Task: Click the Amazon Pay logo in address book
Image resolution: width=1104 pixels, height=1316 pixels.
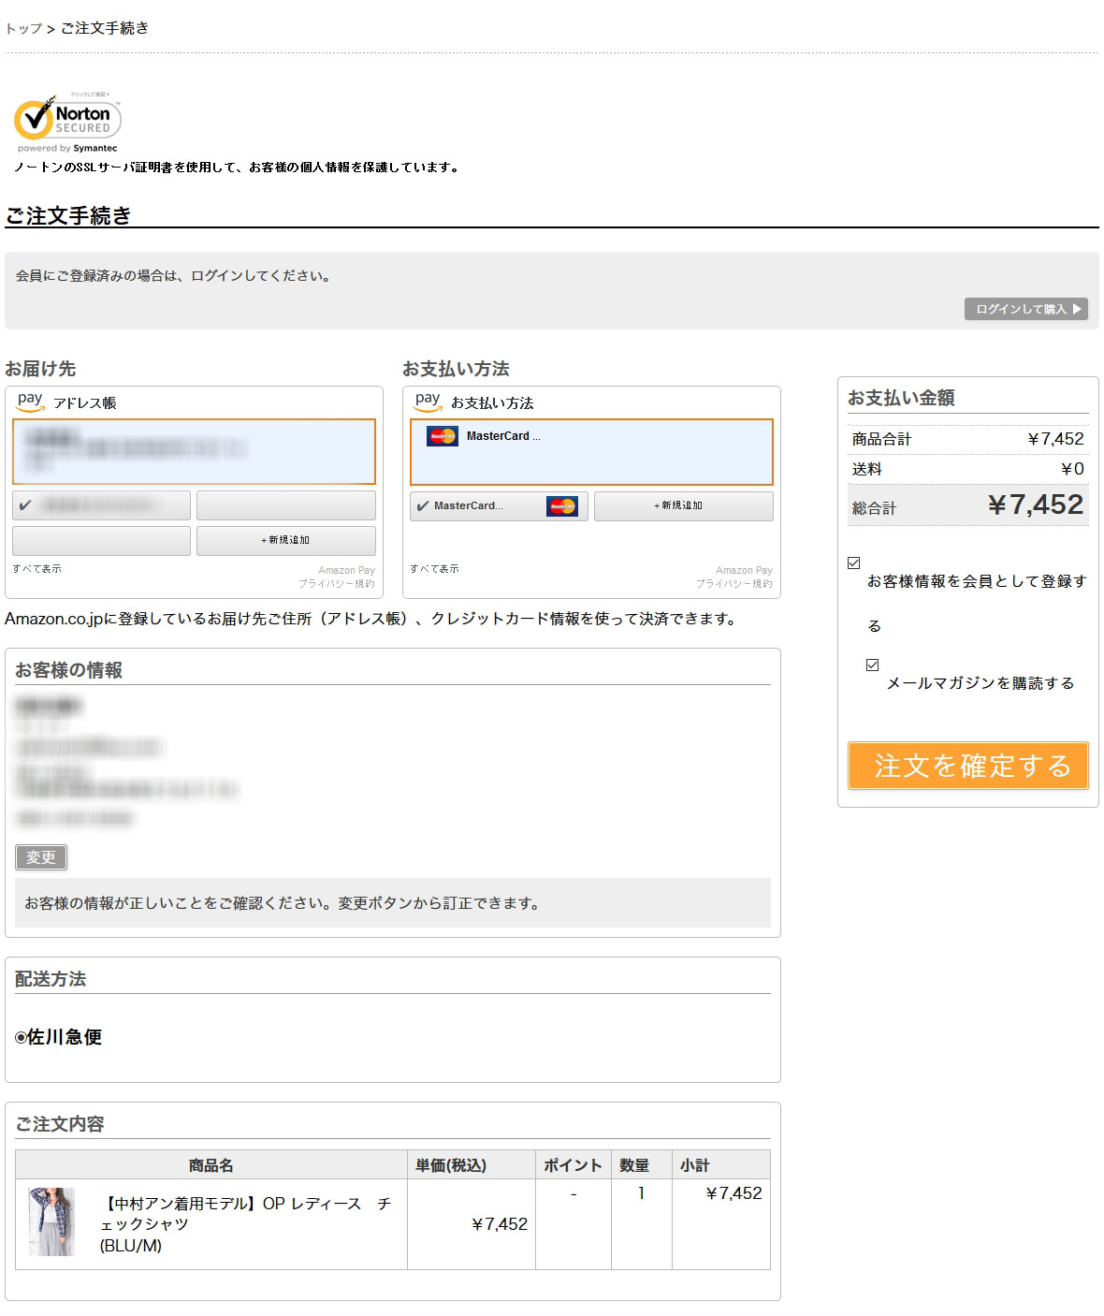Action: click(x=30, y=402)
